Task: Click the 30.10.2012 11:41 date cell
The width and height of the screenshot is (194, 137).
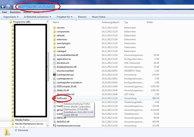Action: [109, 114]
